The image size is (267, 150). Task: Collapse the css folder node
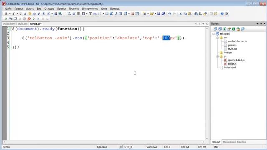click(217, 37)
